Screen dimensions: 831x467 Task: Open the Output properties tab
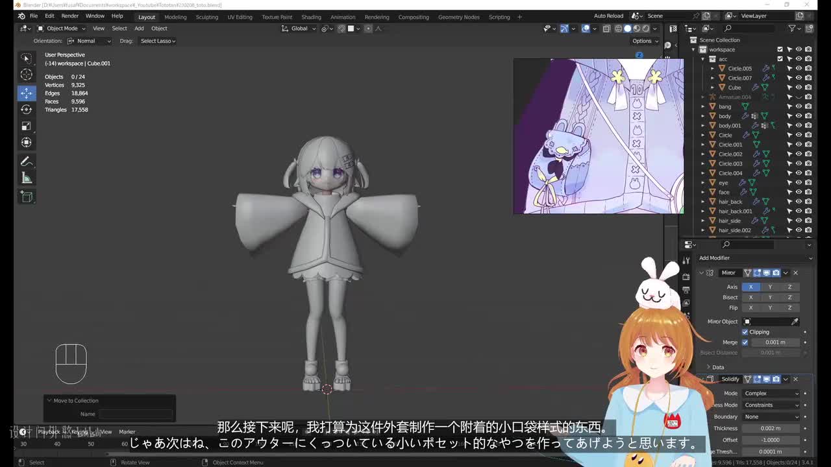(x=686, y=289)
